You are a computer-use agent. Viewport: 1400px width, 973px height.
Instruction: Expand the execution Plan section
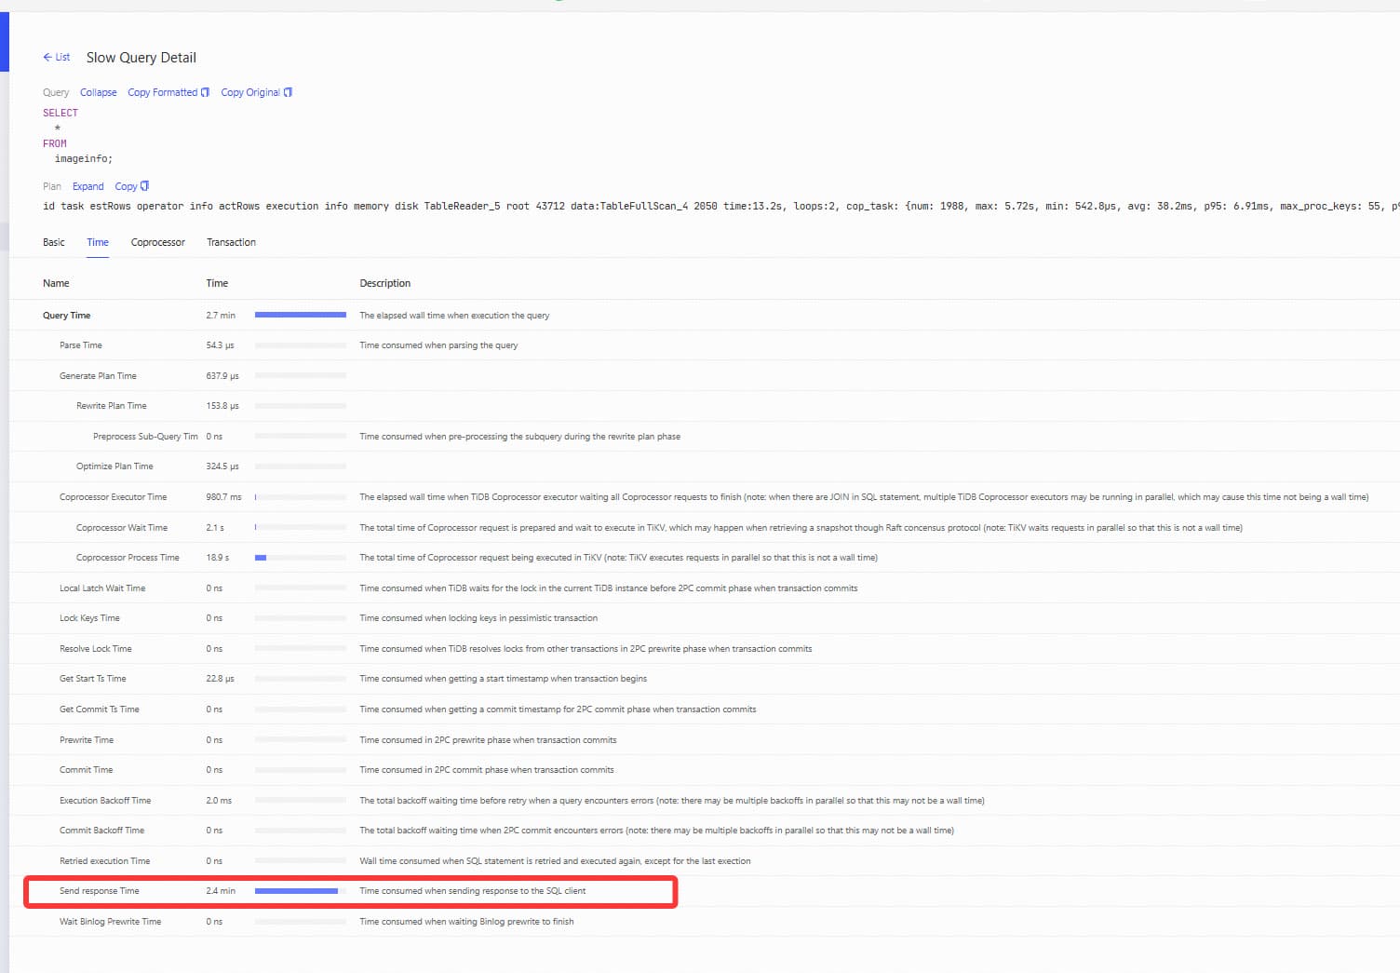click(88, 186)
